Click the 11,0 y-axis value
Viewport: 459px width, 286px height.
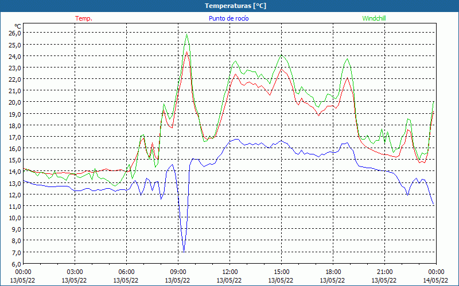pos(15,206)
